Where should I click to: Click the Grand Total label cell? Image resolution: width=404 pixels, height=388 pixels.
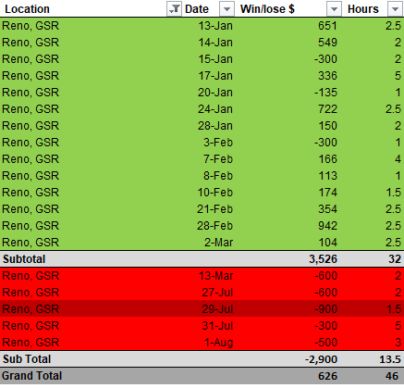[31, 376]
